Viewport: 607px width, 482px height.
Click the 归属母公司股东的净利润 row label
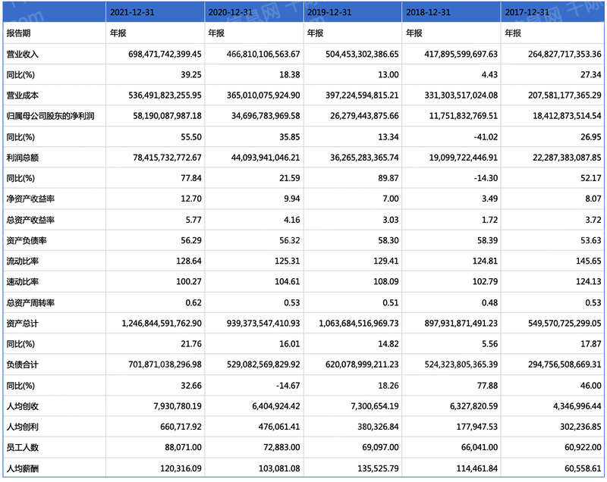(50, 116)
